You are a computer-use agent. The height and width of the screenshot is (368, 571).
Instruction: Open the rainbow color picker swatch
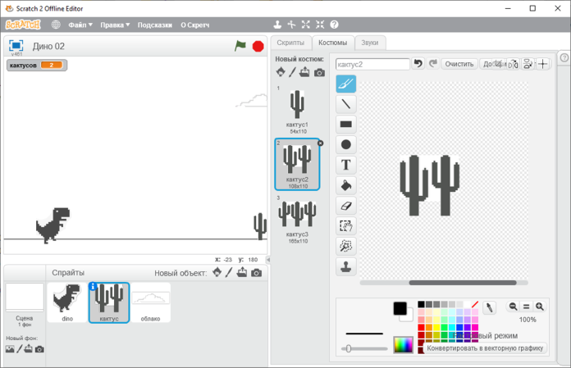(x=403, y=345)
